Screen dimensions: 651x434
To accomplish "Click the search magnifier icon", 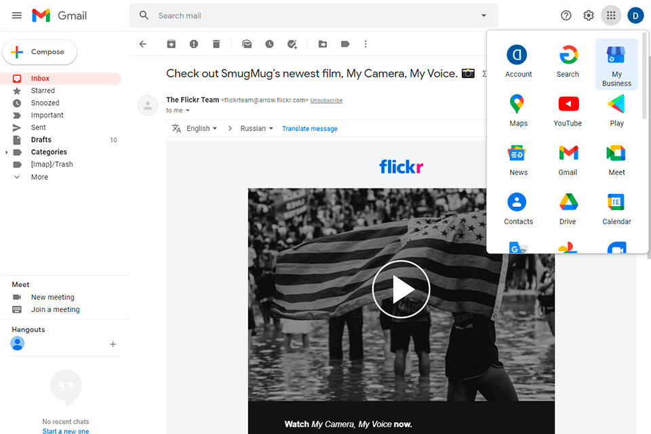I will tap(144, 16).
